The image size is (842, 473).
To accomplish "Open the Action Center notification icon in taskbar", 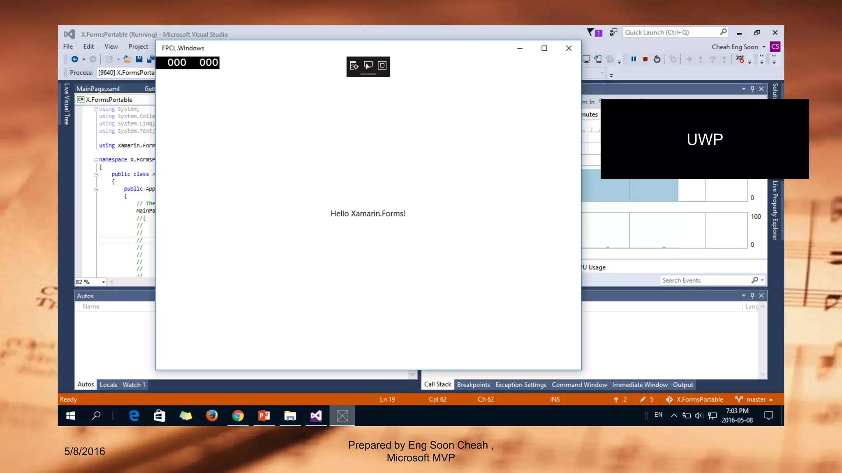I will point(768,416).
